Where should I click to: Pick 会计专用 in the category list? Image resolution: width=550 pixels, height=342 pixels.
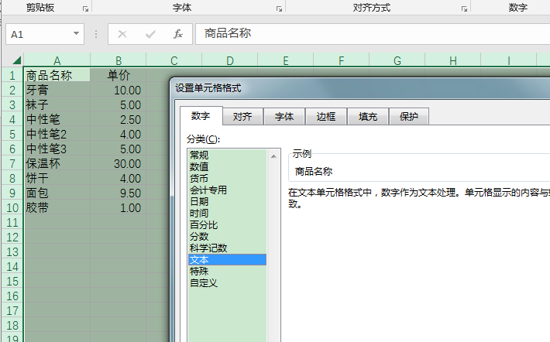tap(208, 190)
